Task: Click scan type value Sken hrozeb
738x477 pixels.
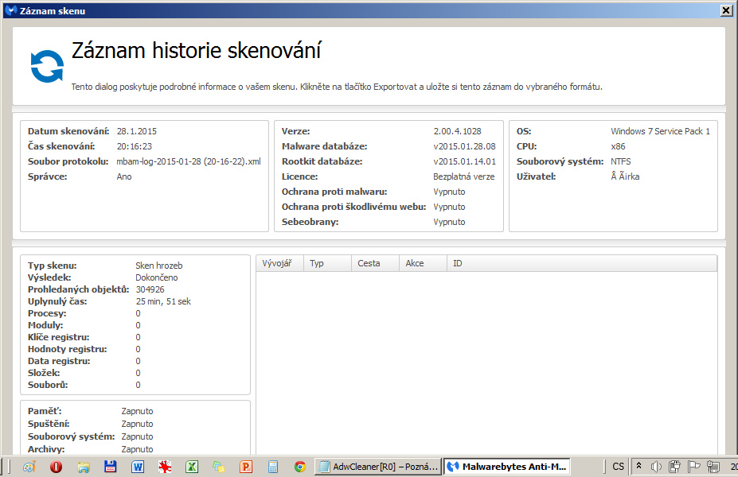Action: [x=158, y=266]
